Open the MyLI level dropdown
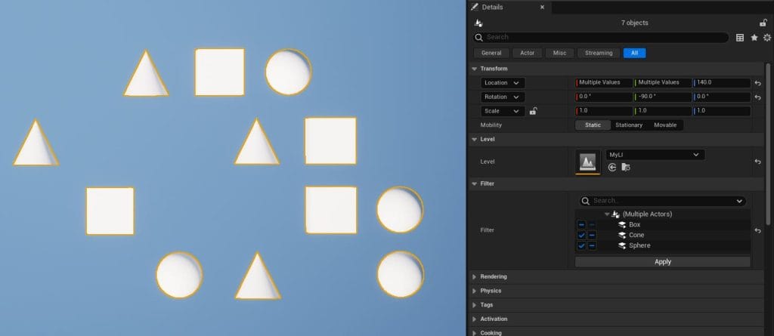The image size is (774, 336). [655, 155]
